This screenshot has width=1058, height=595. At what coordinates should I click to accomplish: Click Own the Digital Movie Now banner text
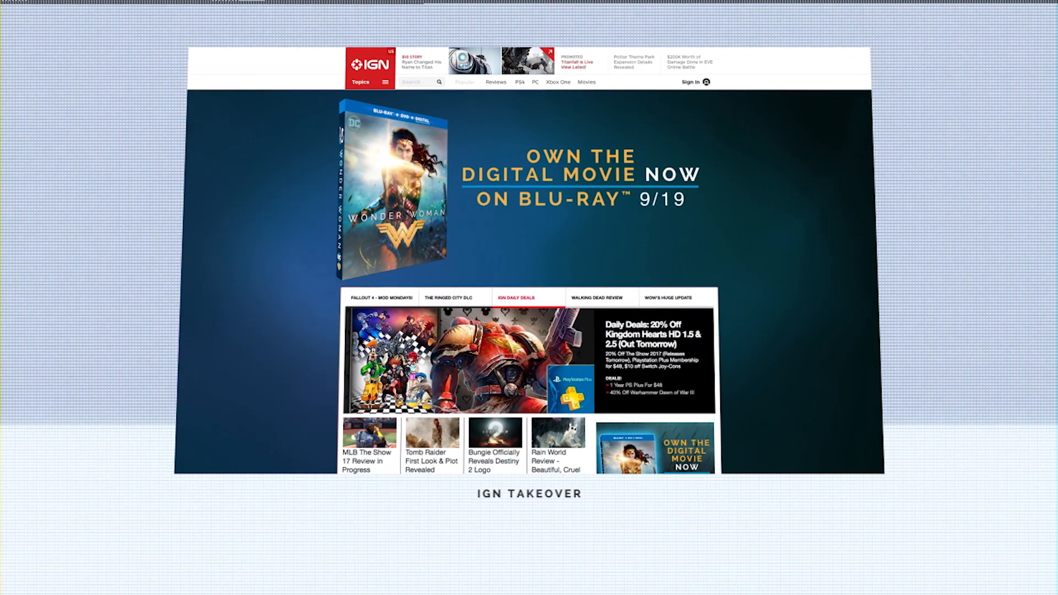(581, 165)
